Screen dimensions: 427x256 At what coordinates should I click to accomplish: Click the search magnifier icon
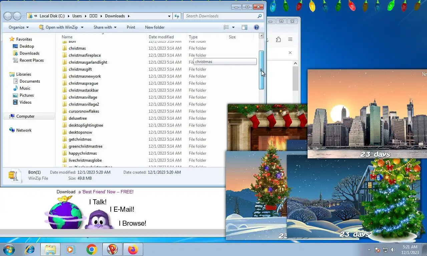(x=260, y=16)
